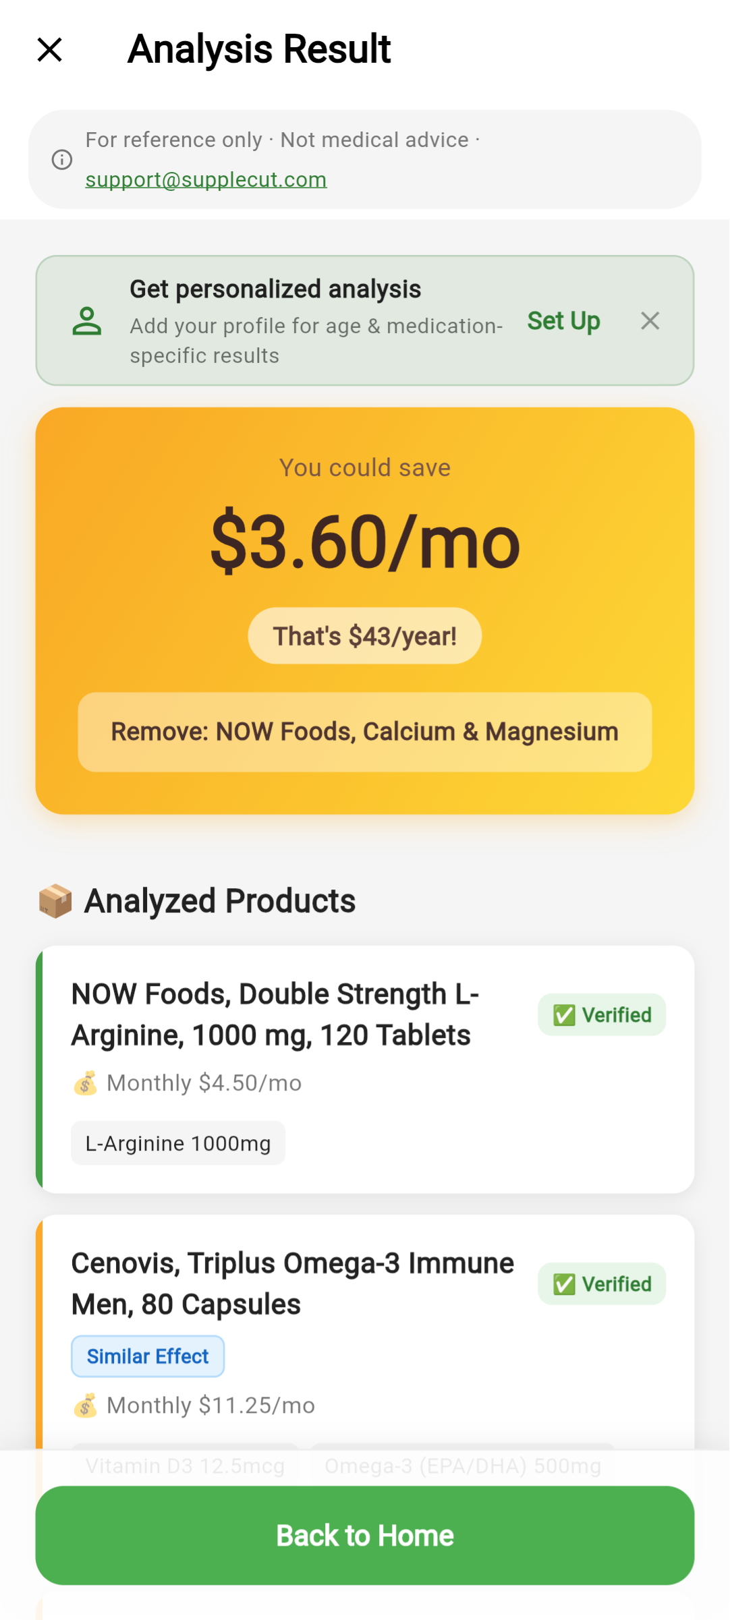
Task: Tap Set Up for personalized analysis
Action: click(x=563, y=321)
